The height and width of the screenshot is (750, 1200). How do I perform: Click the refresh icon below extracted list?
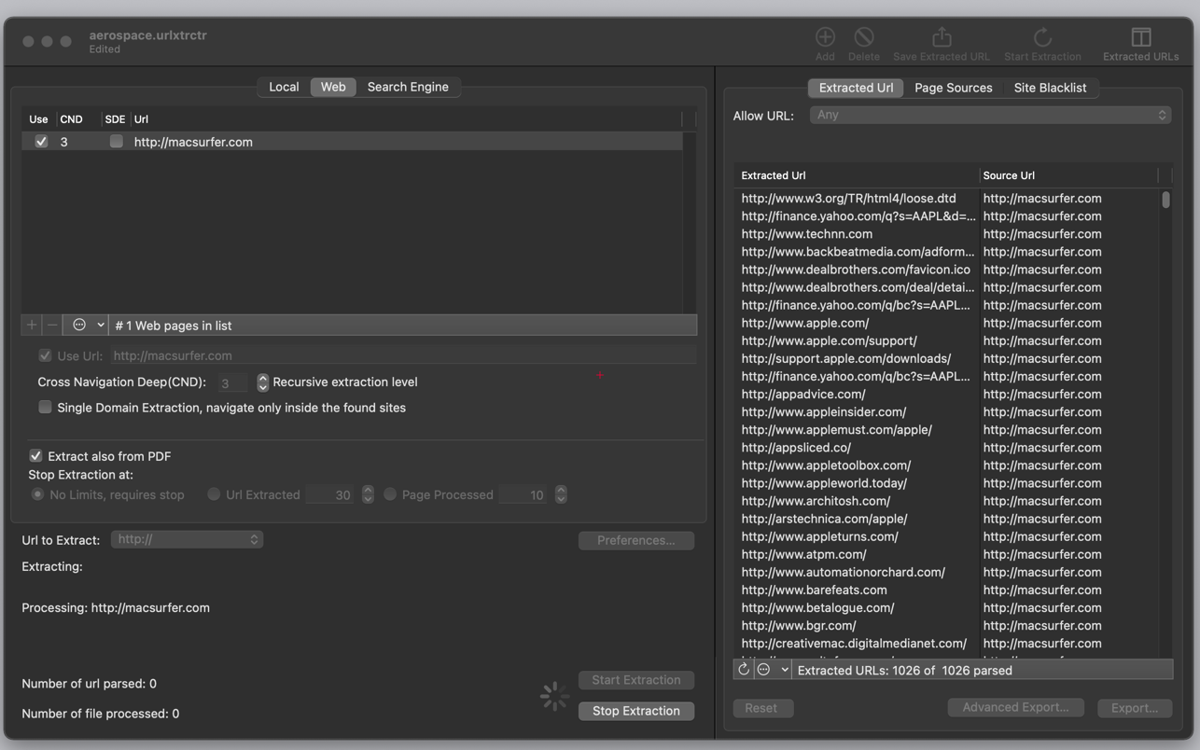(x=744, y=670)
